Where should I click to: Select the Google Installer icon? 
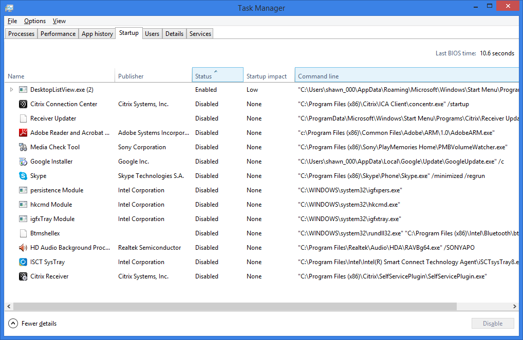coord(23,161)
